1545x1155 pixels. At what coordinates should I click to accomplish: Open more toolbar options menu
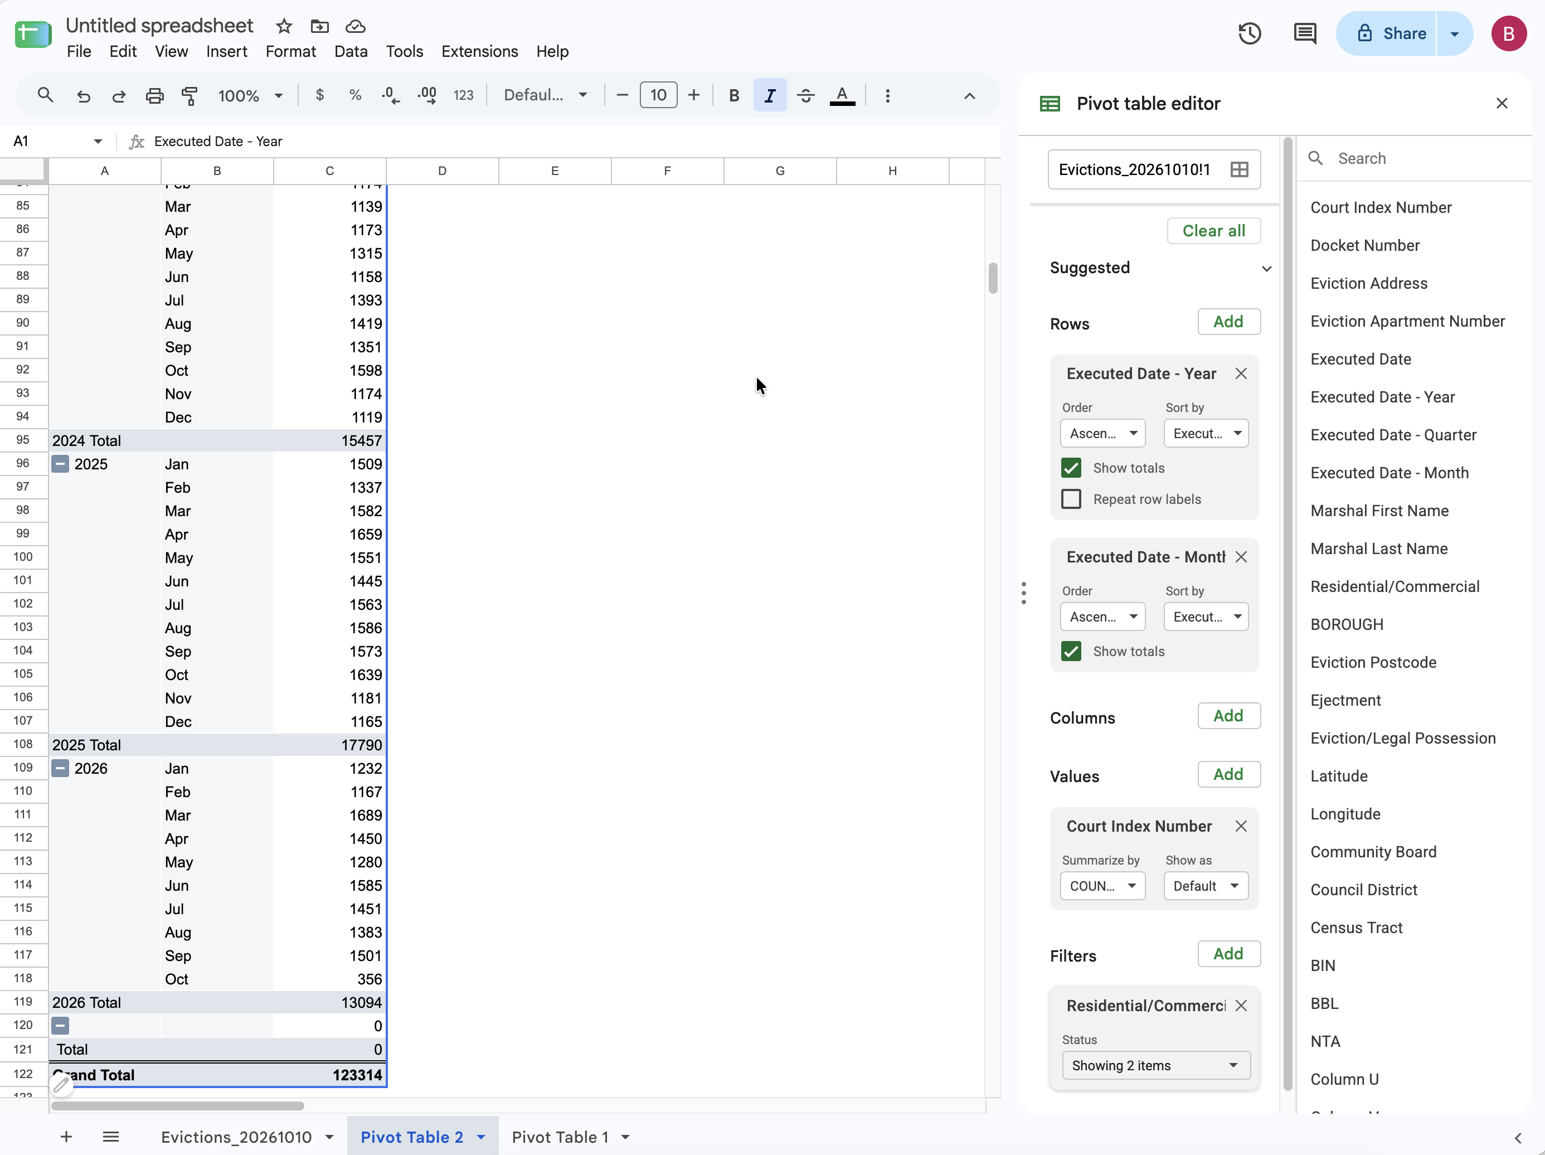point(887,96)
